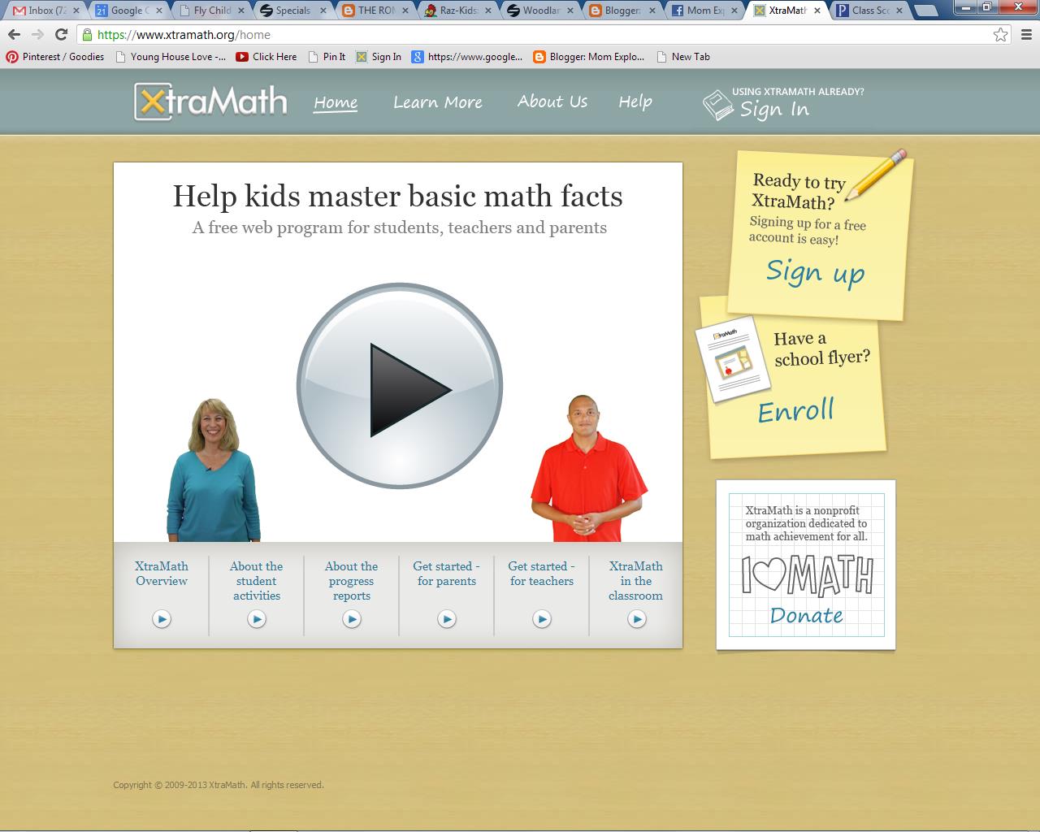Click the Pin It bookmark

pos(327,57)
